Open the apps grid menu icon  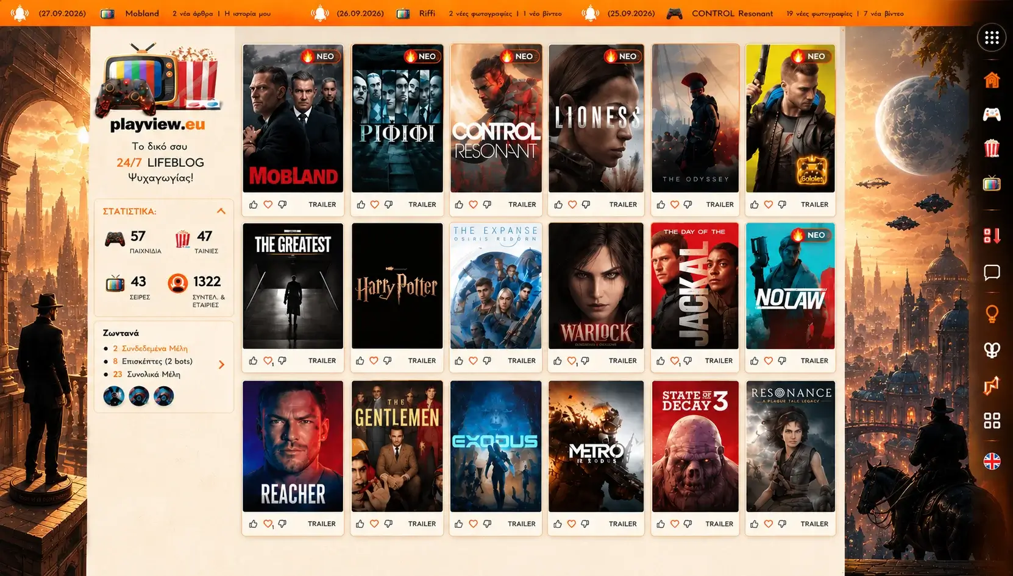(992, 38)
